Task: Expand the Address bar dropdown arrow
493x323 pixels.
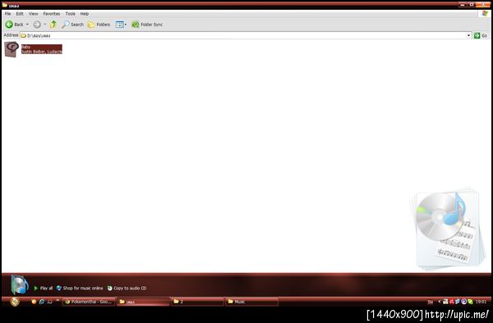Action: click(x=468, y=35)
